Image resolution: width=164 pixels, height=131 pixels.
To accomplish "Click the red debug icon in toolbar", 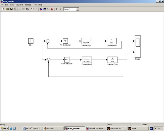I will tap(52, 9).
